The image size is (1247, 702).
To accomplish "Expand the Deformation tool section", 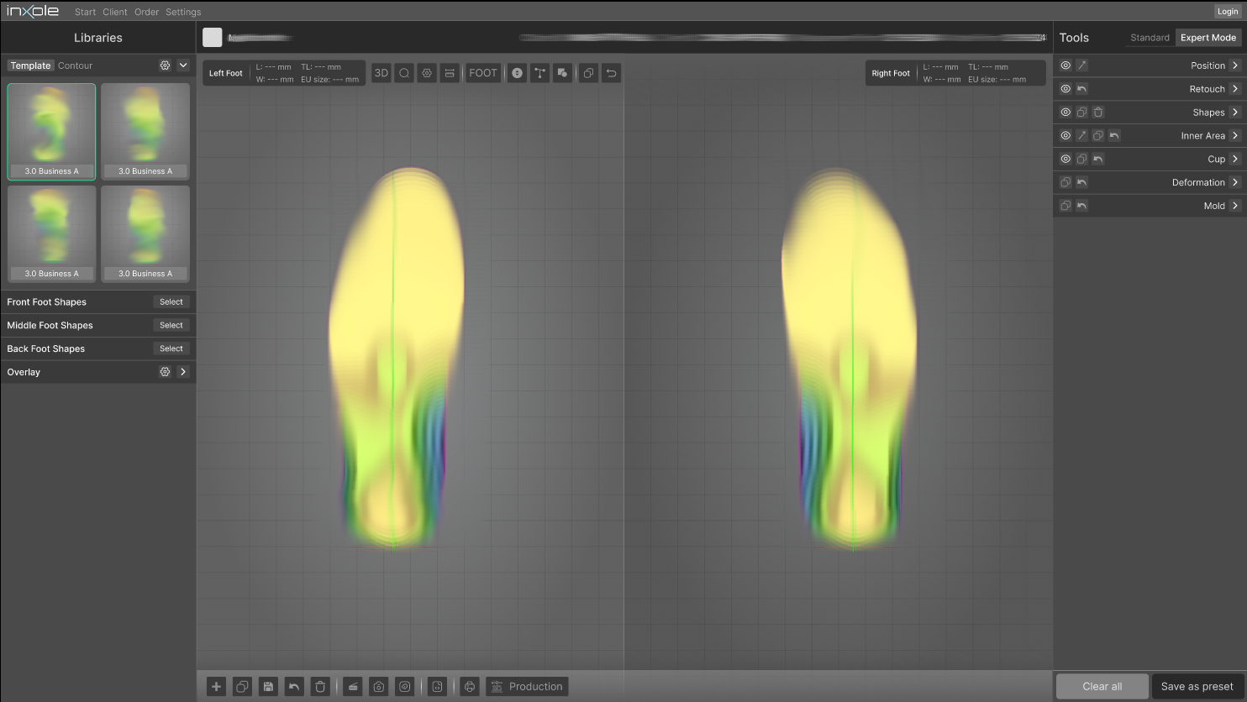I will [x=1234, y=182].
